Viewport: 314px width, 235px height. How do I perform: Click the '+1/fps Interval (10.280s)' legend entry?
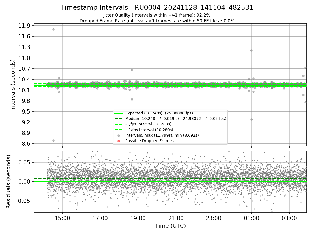pos(149,130)
